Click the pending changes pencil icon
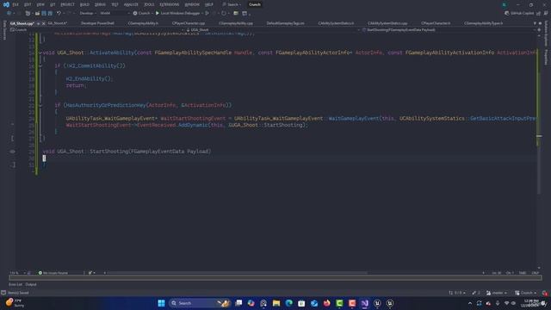This screenshot has width=551, height=310. click(476, 293)
